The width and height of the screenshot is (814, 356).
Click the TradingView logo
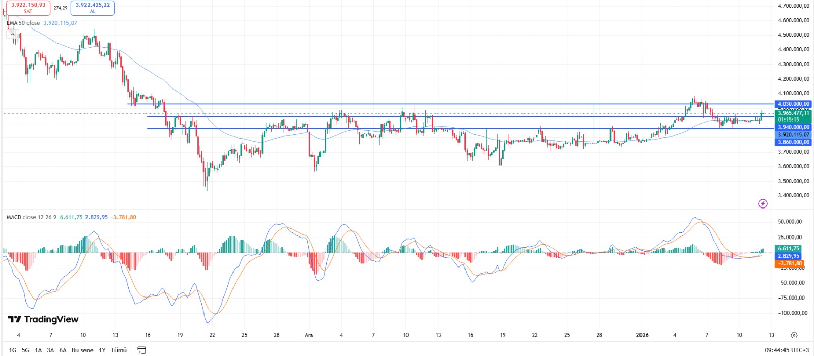coord(43,319)
